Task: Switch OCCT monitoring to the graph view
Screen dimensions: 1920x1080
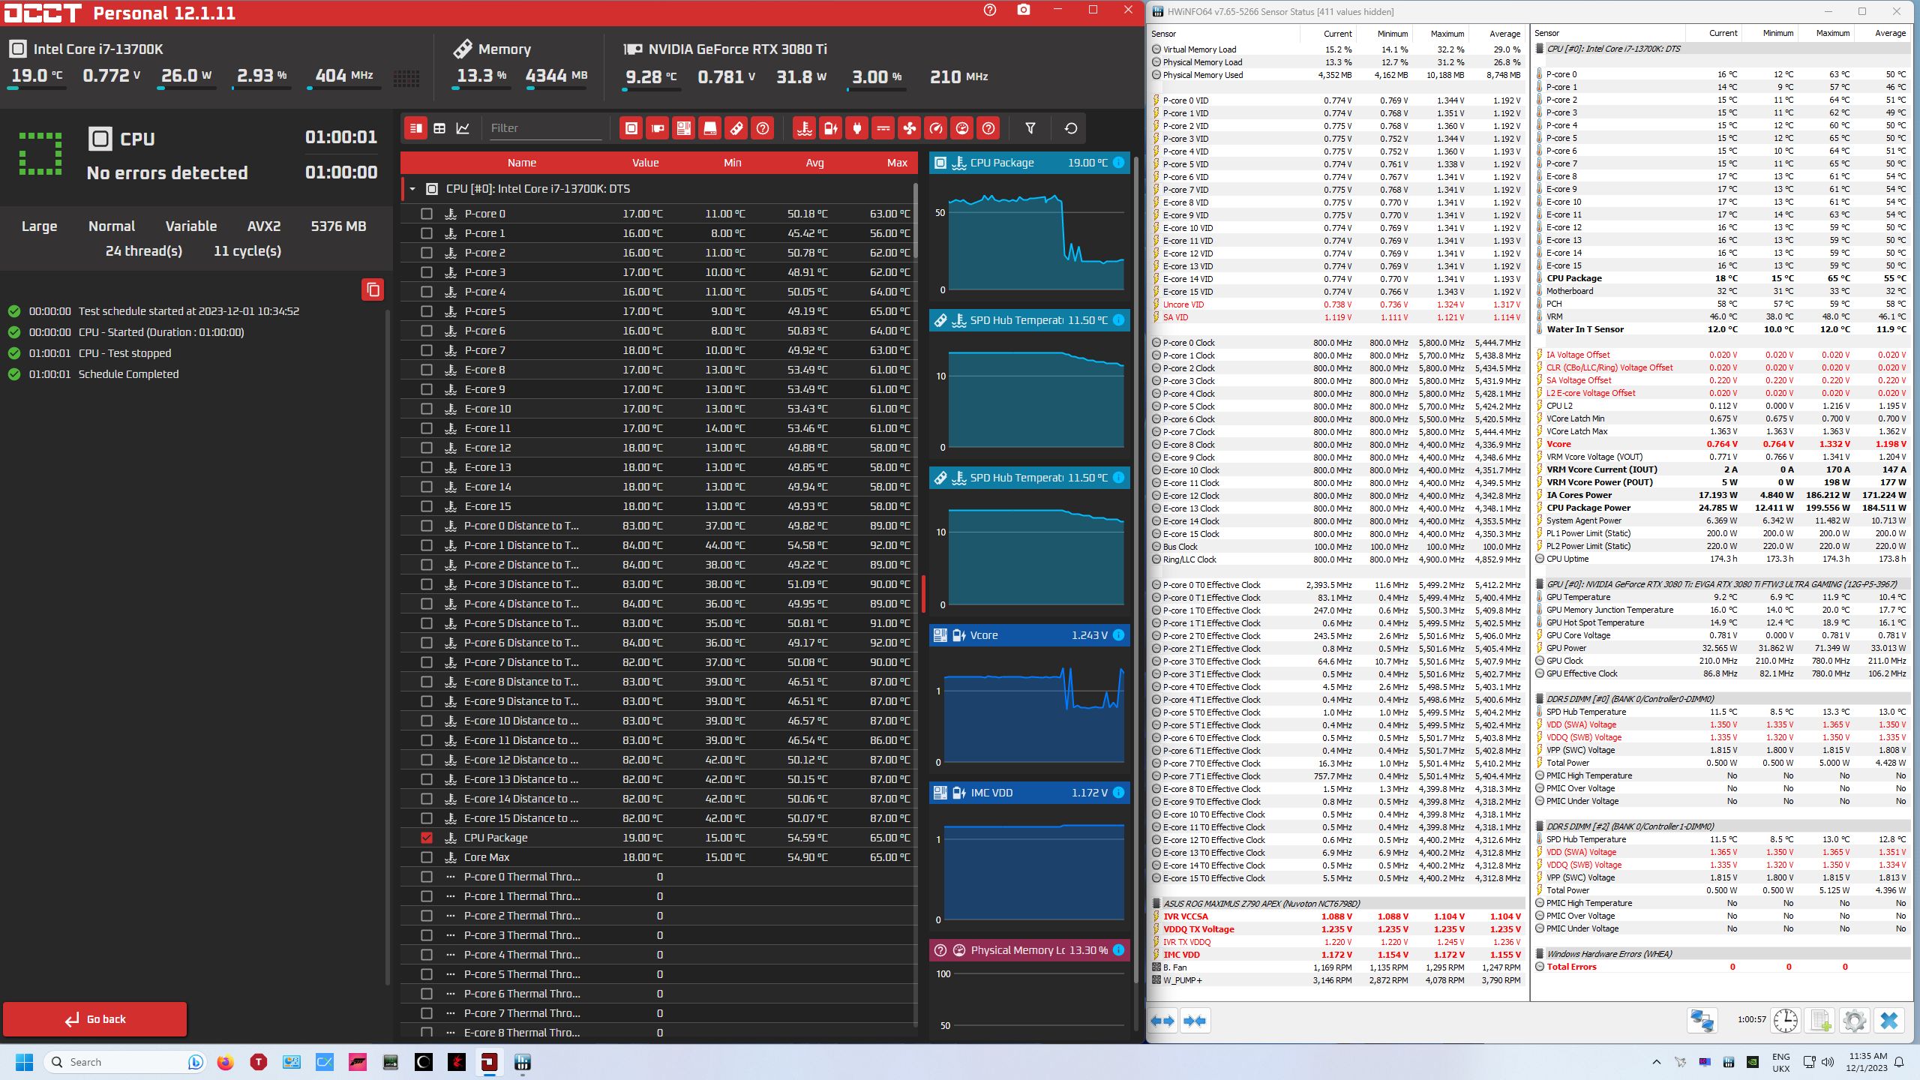Action: (x=463, y=128)
